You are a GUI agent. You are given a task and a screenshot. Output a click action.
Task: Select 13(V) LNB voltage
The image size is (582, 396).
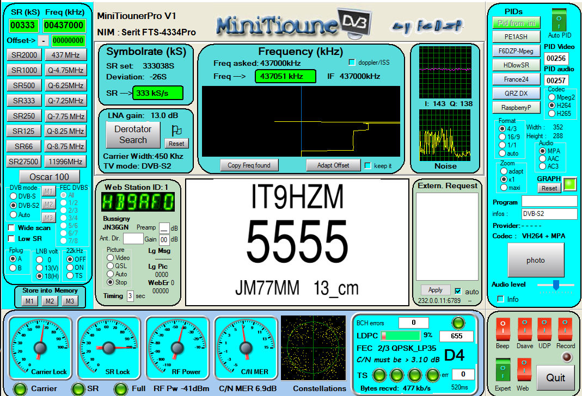point(39,268)
